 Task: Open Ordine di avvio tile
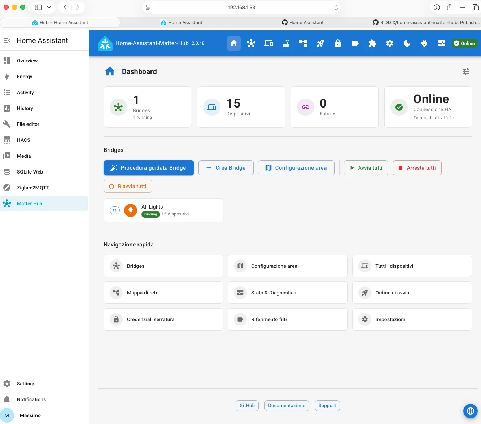pyautogui.click(x=412, y=293)
